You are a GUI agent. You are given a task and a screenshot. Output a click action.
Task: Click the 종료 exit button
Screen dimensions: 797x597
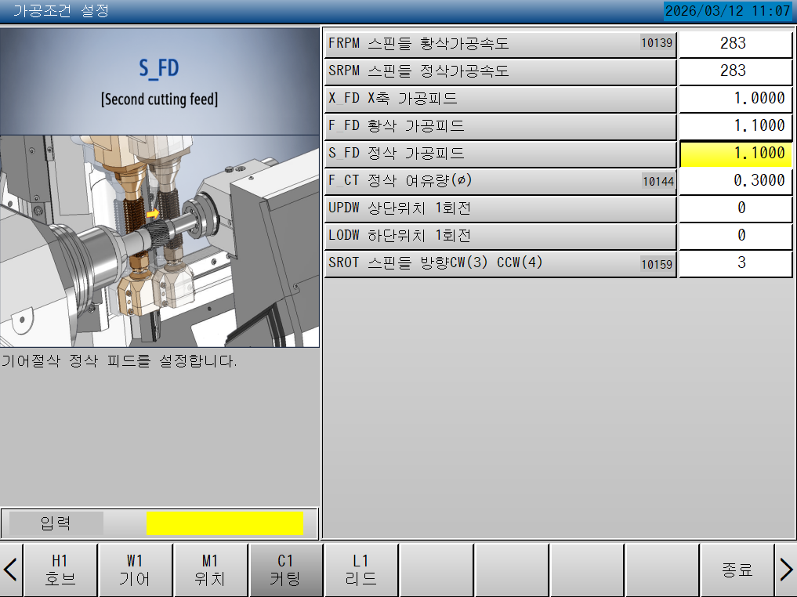tap(737, 570)
